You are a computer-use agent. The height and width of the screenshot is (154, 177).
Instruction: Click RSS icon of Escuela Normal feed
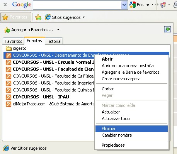point(9,62)
